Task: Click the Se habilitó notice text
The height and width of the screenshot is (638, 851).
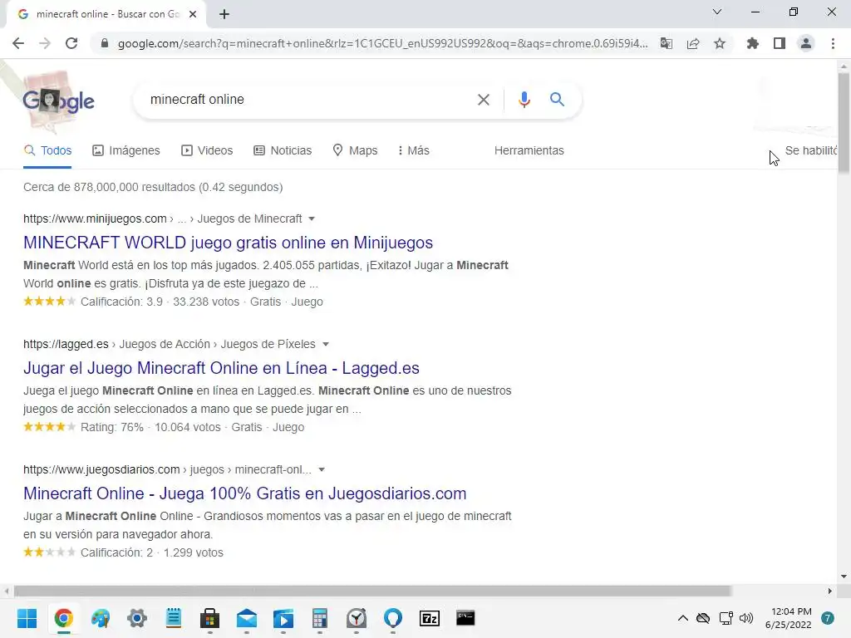Action: tap(811, 150)
